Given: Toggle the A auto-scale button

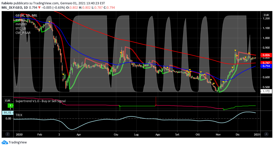Looking at the screenshot, I should (266, 134).
